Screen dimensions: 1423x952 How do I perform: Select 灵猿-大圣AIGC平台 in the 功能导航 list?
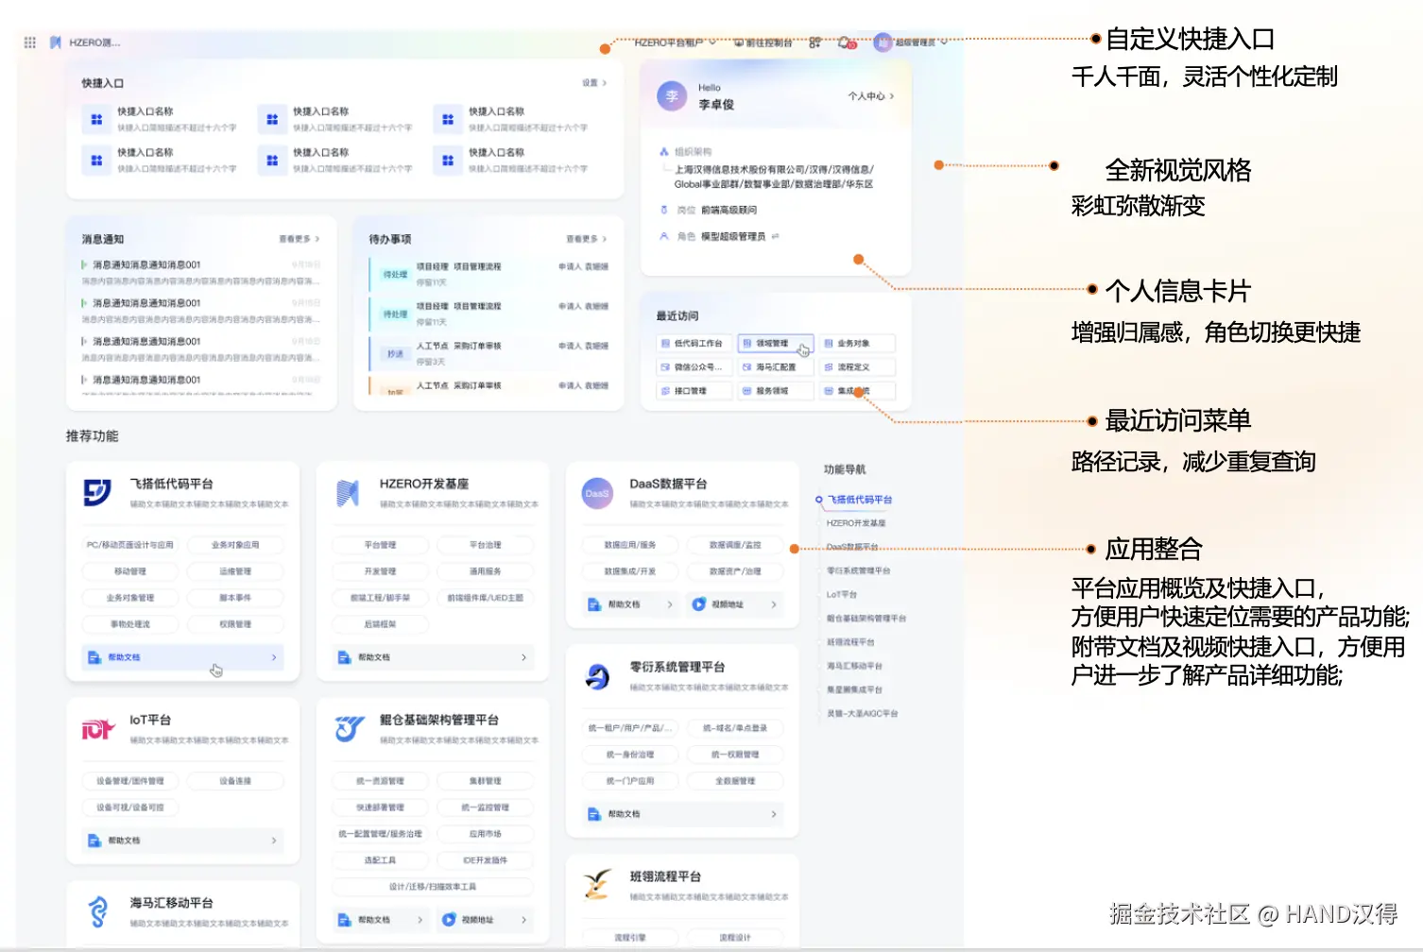click(x=862, y=714)
